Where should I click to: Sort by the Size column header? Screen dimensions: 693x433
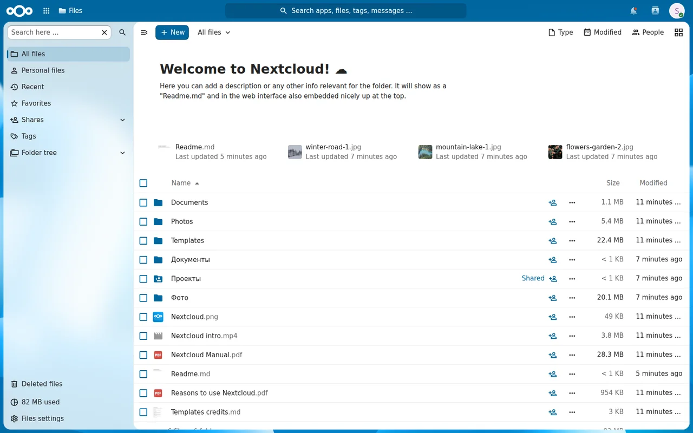coord(613,183)
